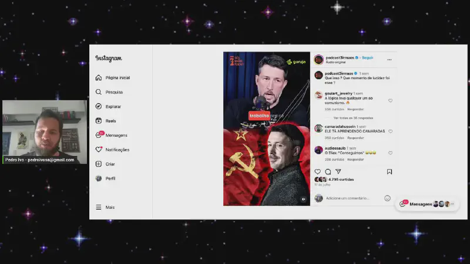Share the post via paper-plane icon
The width and height of the screenshot is (470, 264).
[338, 171]
